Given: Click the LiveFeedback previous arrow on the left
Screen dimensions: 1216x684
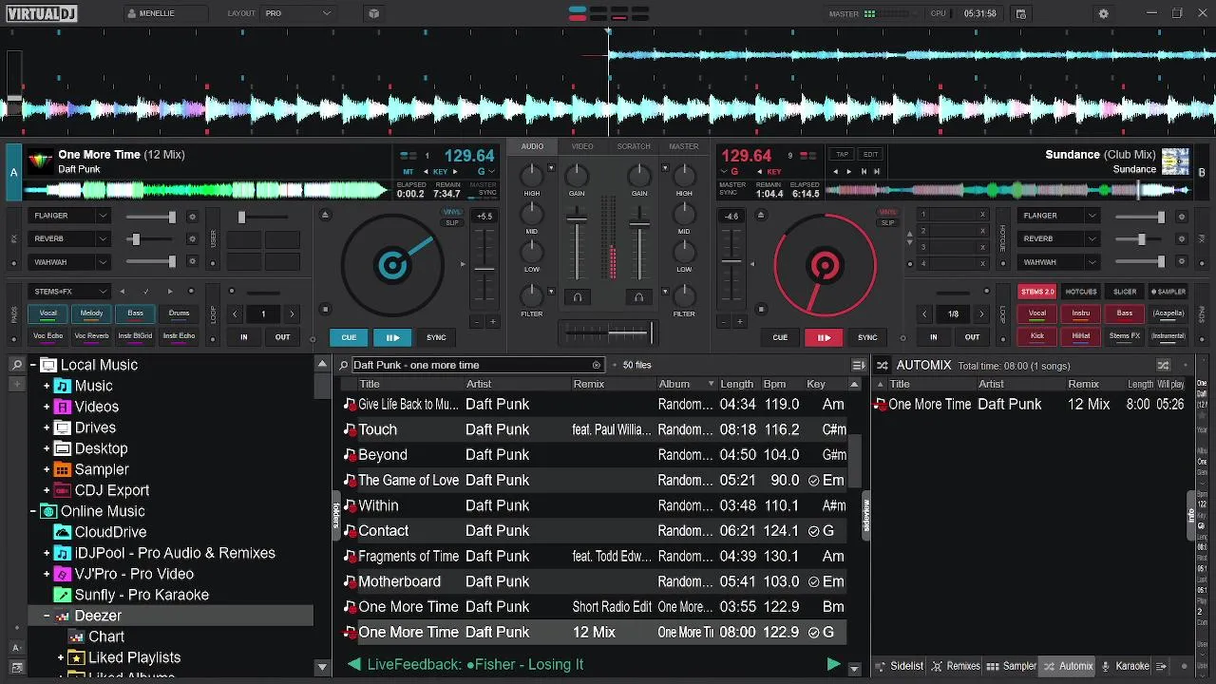Looking at the screenshot, I should tap(353, 664).
